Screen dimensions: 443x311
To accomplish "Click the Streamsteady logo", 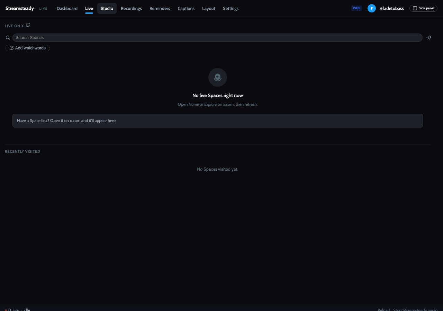I will 20,8.
